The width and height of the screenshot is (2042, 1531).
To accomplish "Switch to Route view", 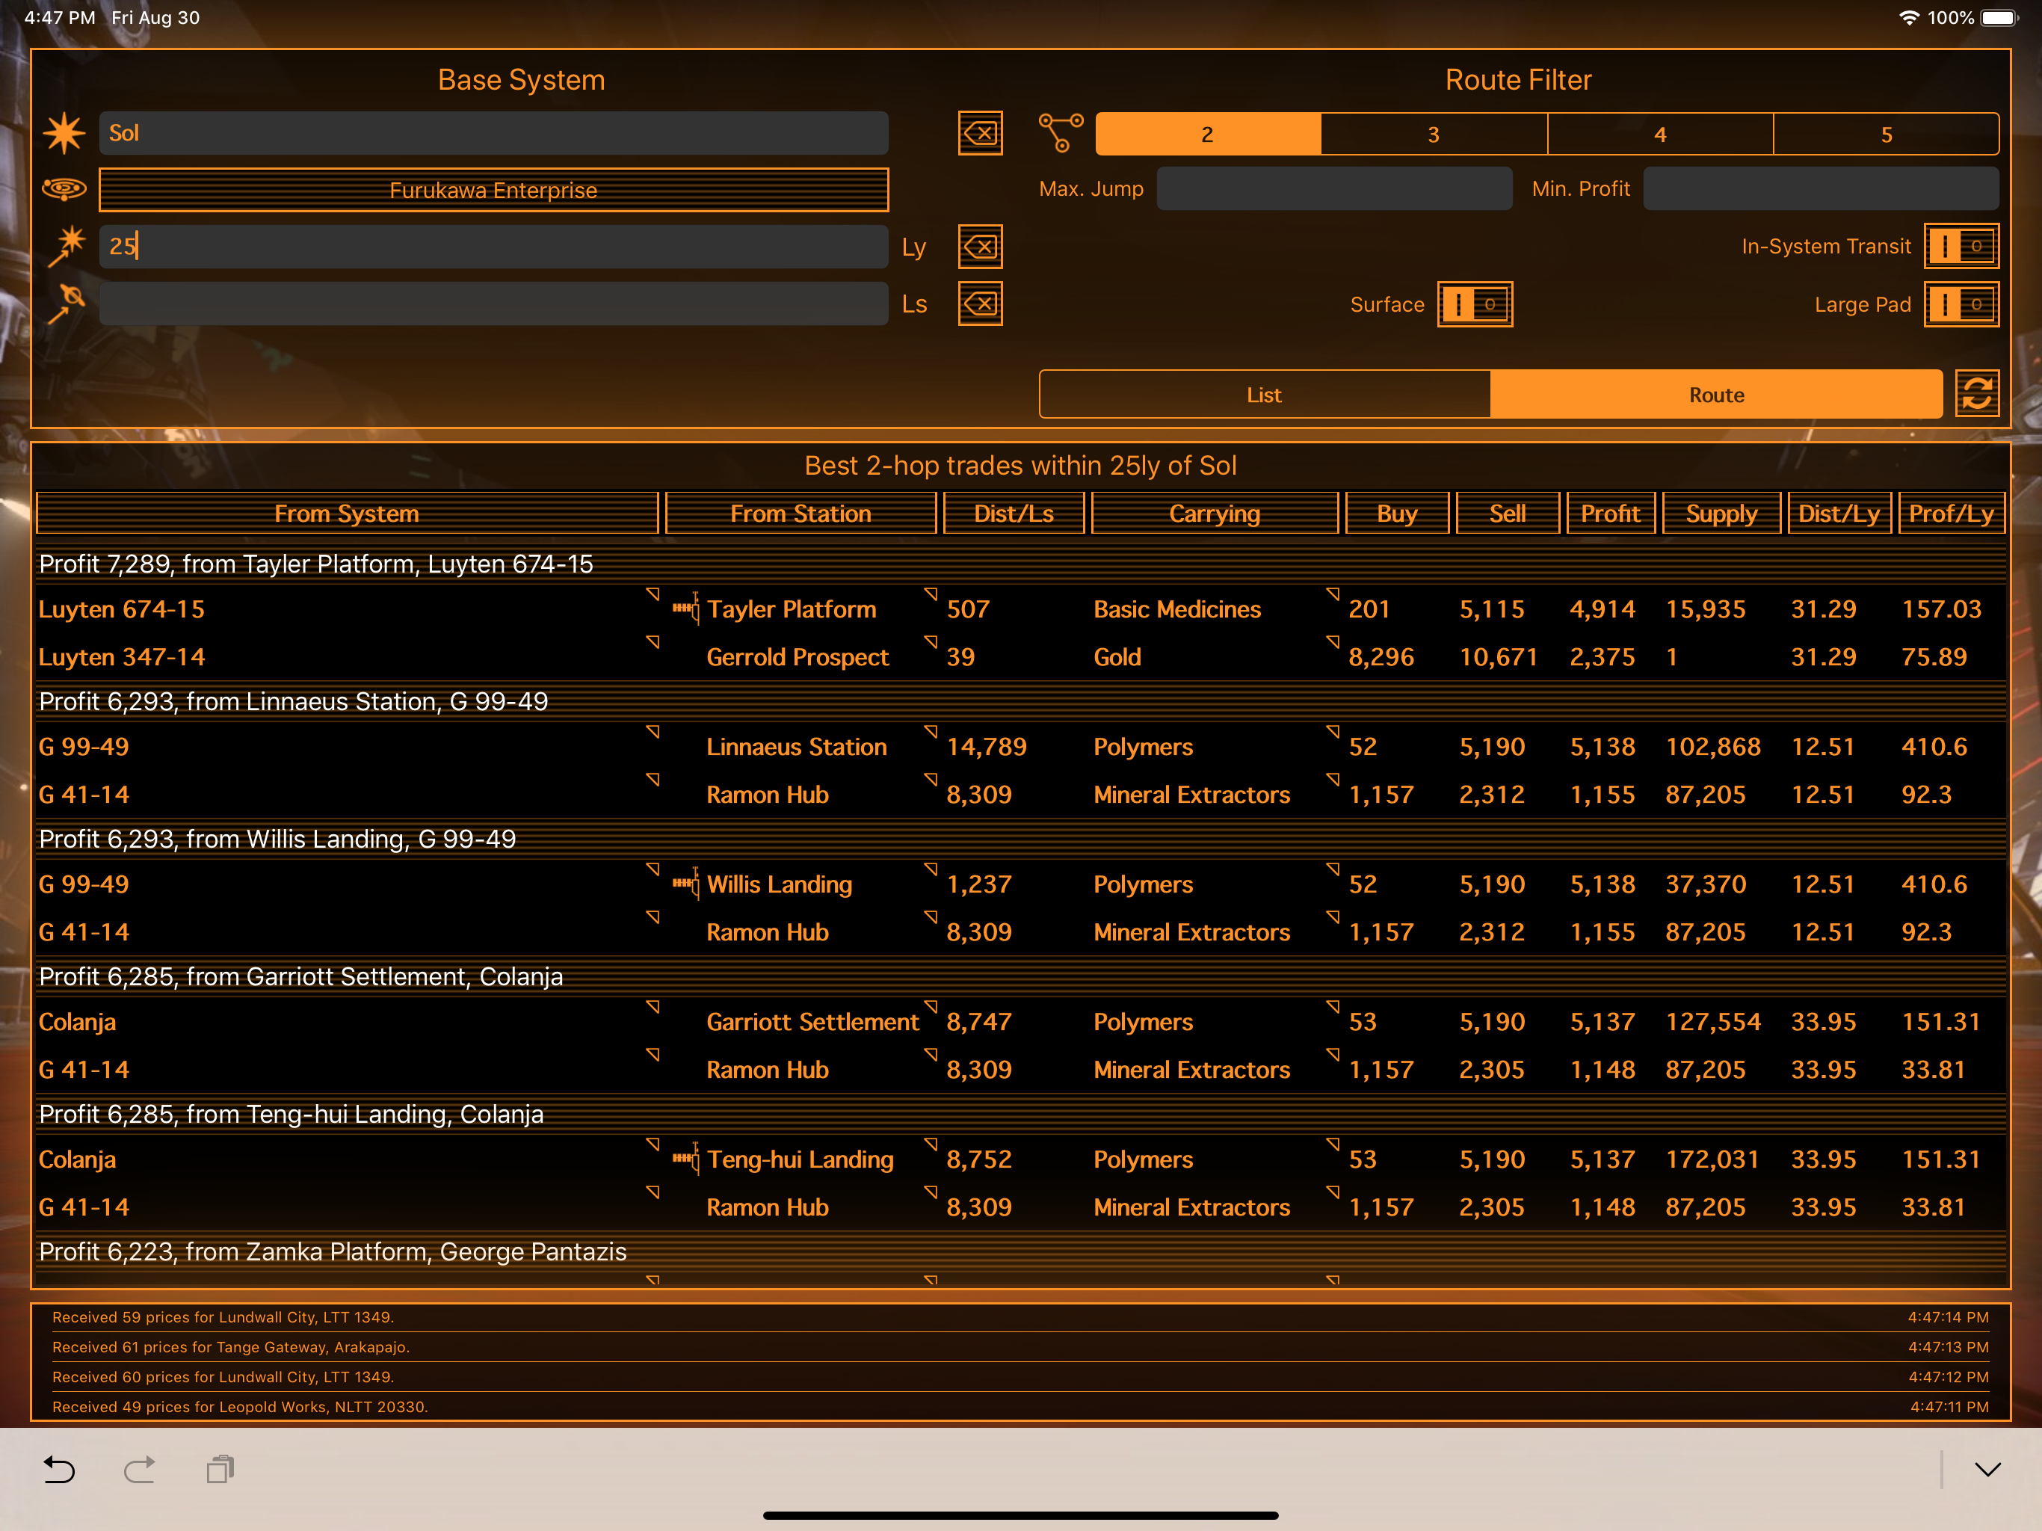I will [1716, 394].
